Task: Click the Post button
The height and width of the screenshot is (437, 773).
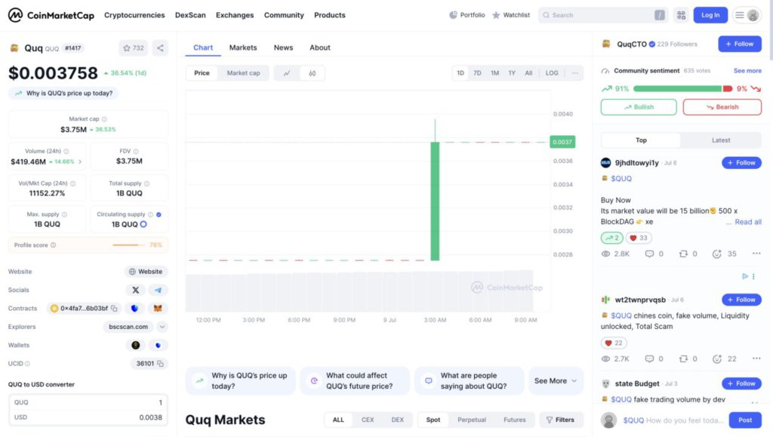Action: tap(745, 420)
